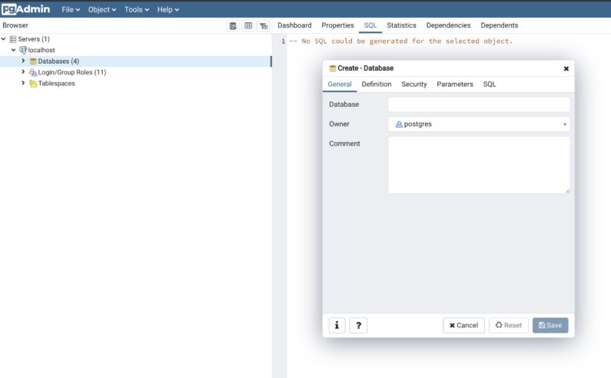Image resolution: width=611 pixels, height=378 pixels.
Task: Click inside the Comment text area
Action: [x=479, y=164]
